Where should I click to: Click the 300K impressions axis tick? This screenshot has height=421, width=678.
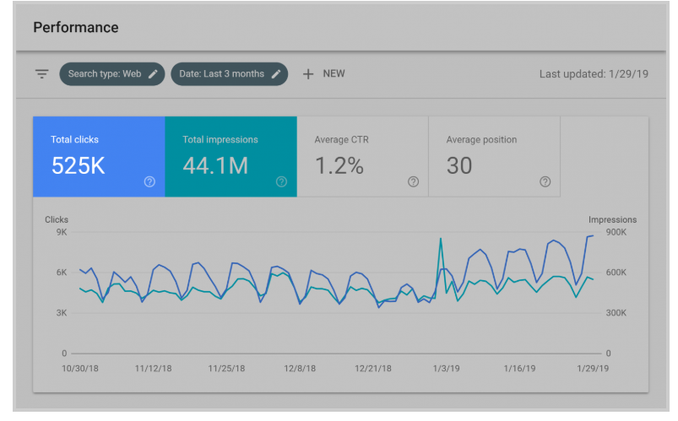(616, 312)
